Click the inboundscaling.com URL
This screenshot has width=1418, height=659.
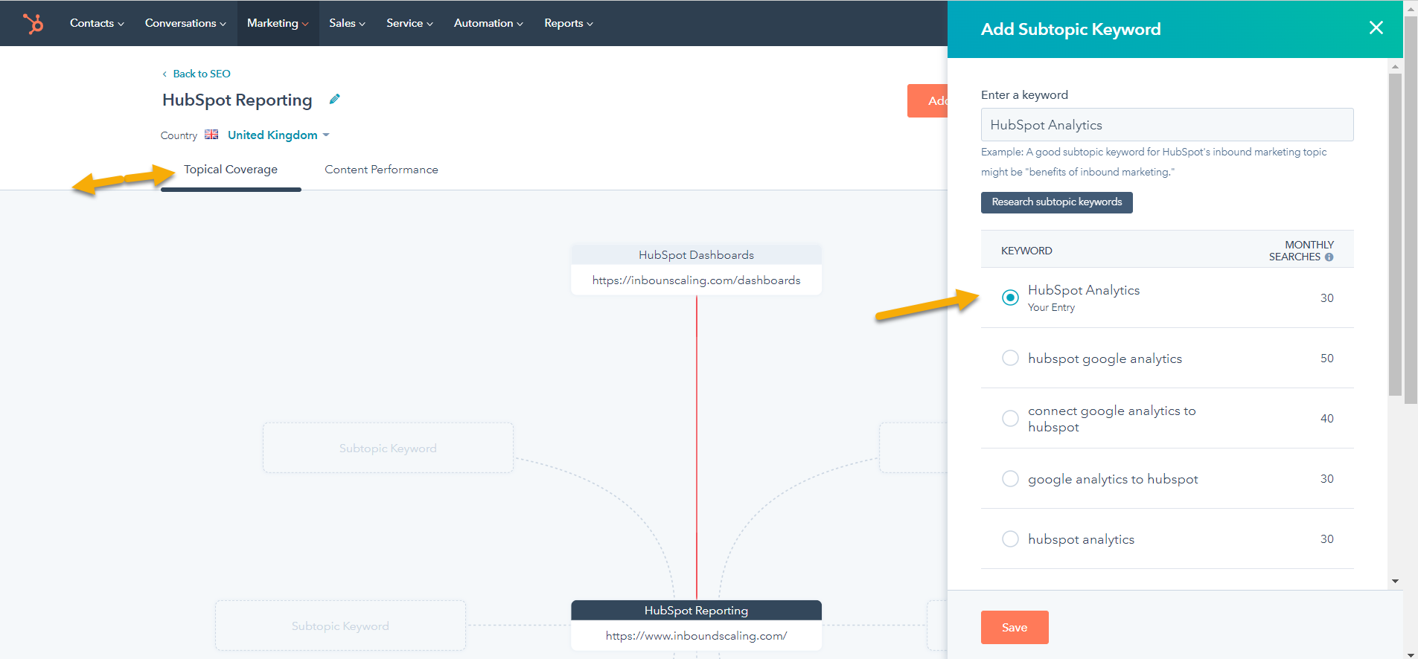[x=696, y=636]
